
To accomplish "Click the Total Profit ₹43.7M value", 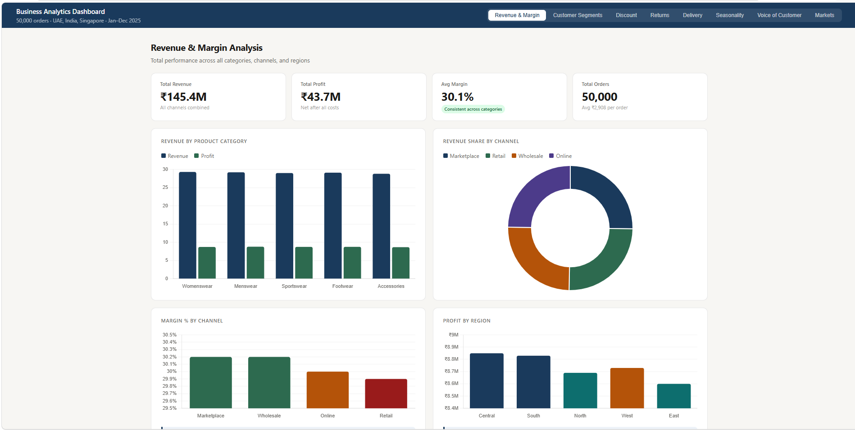I will click(321, 97).
